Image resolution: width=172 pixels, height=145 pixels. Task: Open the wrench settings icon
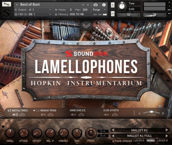[x=6, y=4]
